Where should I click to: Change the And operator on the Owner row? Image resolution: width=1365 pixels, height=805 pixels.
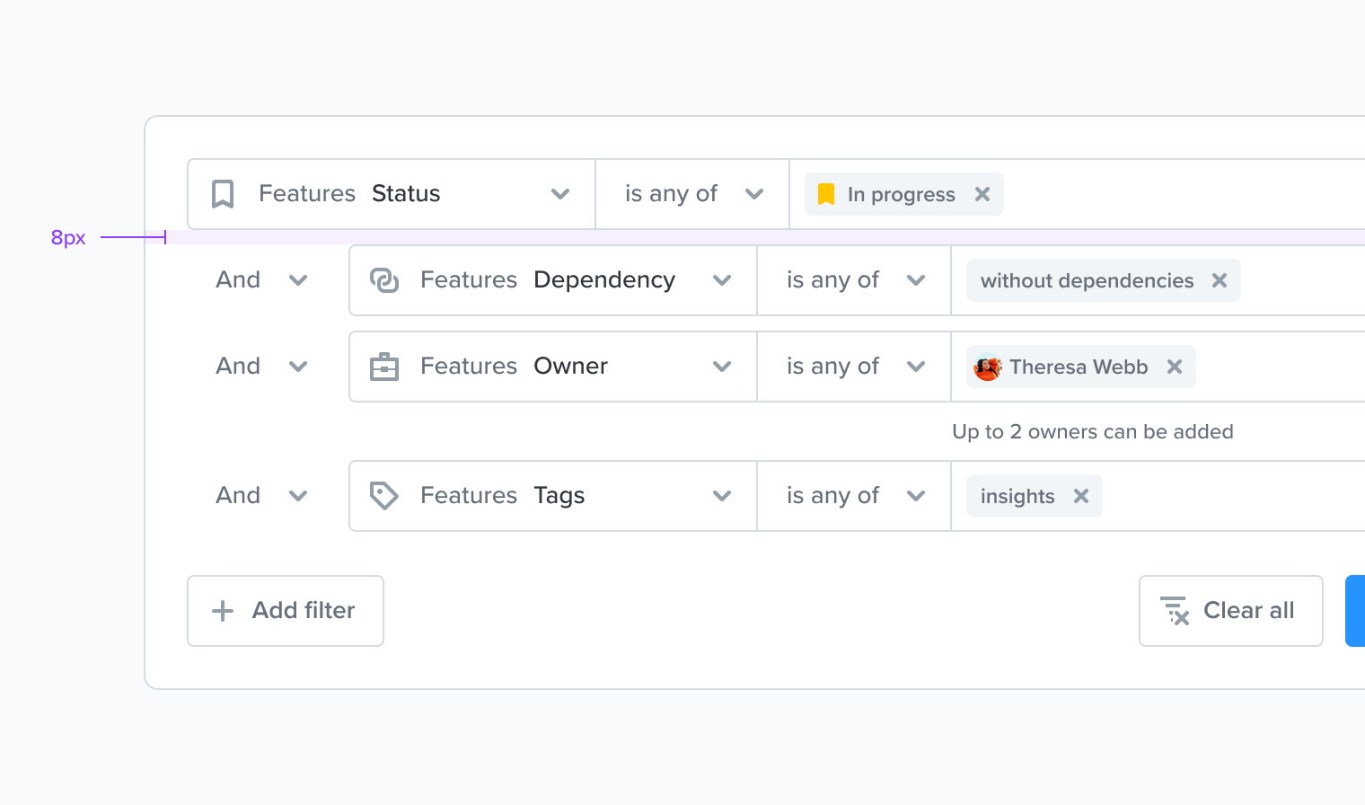[x=262, y=367]
